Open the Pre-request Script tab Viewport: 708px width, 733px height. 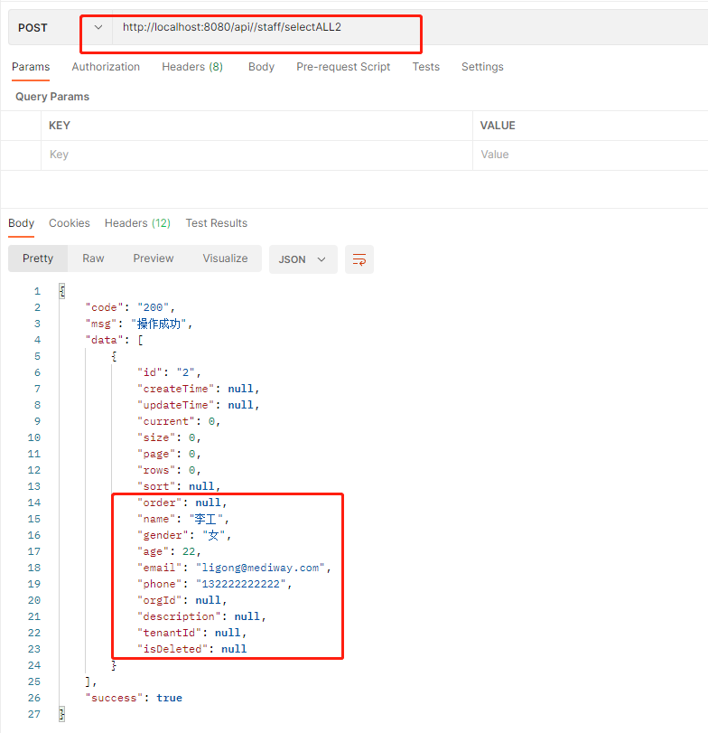343,67
